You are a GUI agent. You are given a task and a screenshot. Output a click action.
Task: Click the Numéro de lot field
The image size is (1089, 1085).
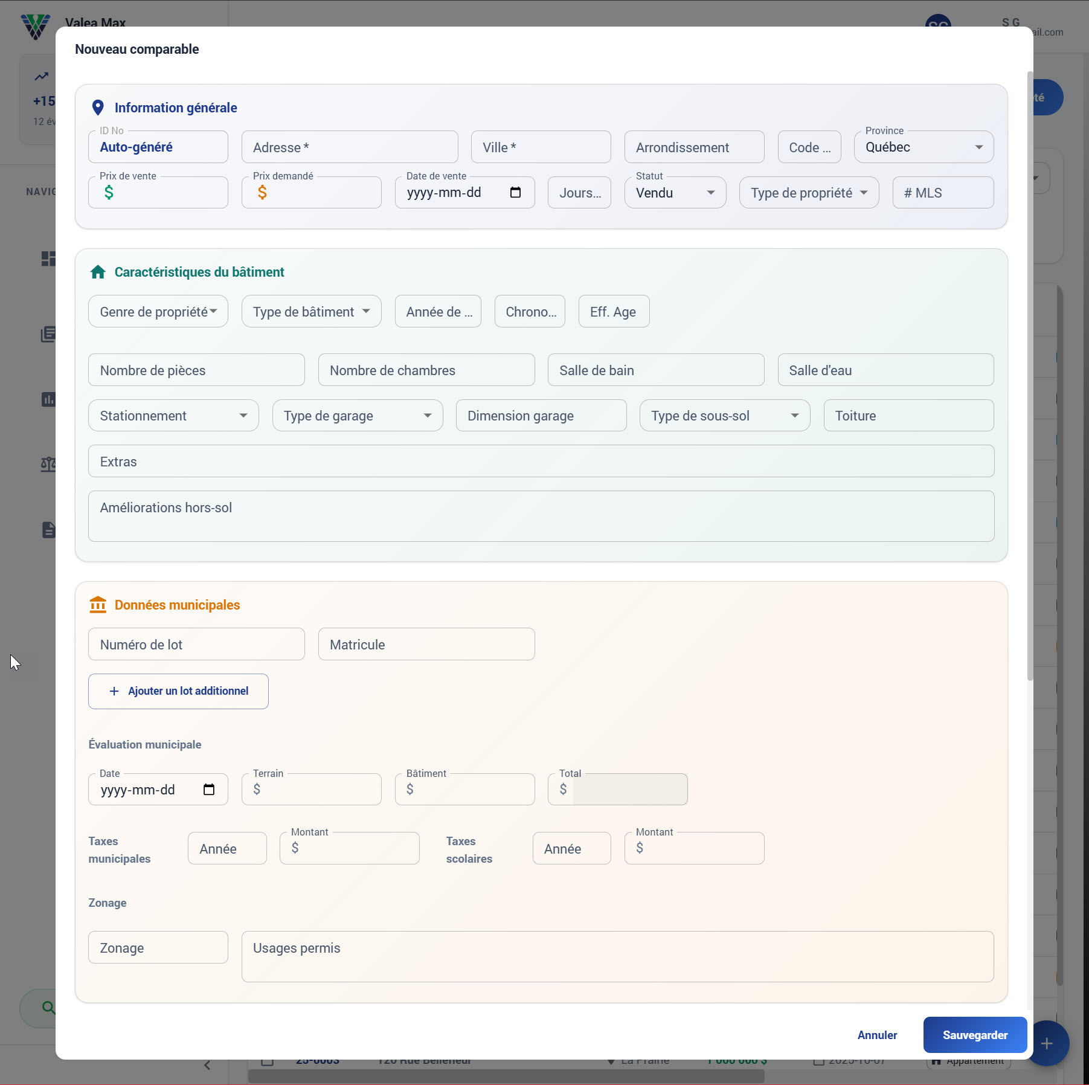196,645
